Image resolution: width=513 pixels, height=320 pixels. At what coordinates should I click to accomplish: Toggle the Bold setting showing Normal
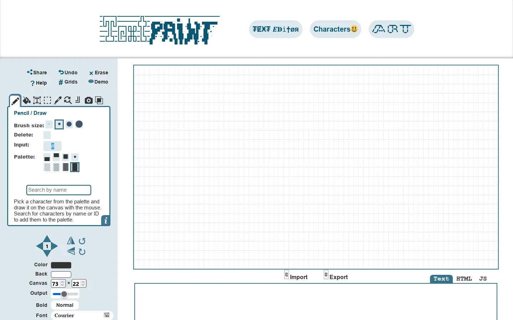(x=65, y=305)
